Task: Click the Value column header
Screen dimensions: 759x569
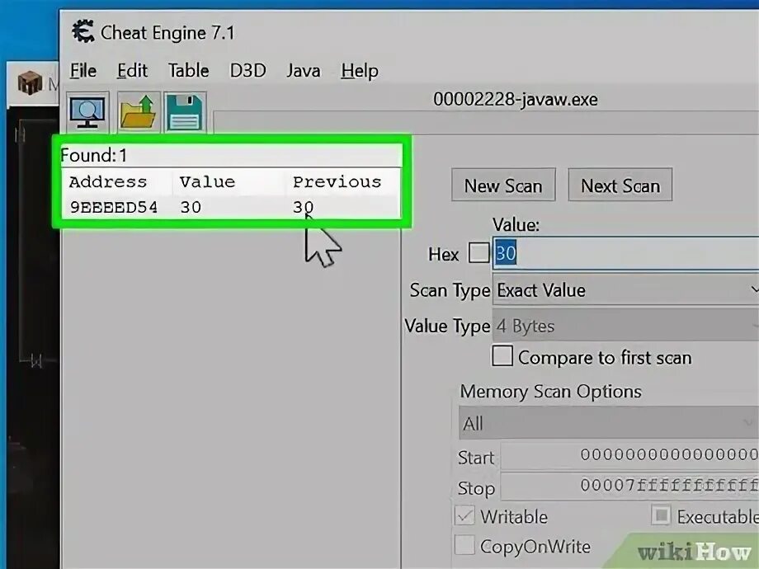Action: [207, 182]
